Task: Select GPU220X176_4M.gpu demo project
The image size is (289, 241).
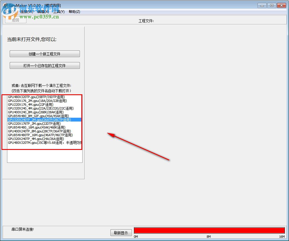Action: 37,104
